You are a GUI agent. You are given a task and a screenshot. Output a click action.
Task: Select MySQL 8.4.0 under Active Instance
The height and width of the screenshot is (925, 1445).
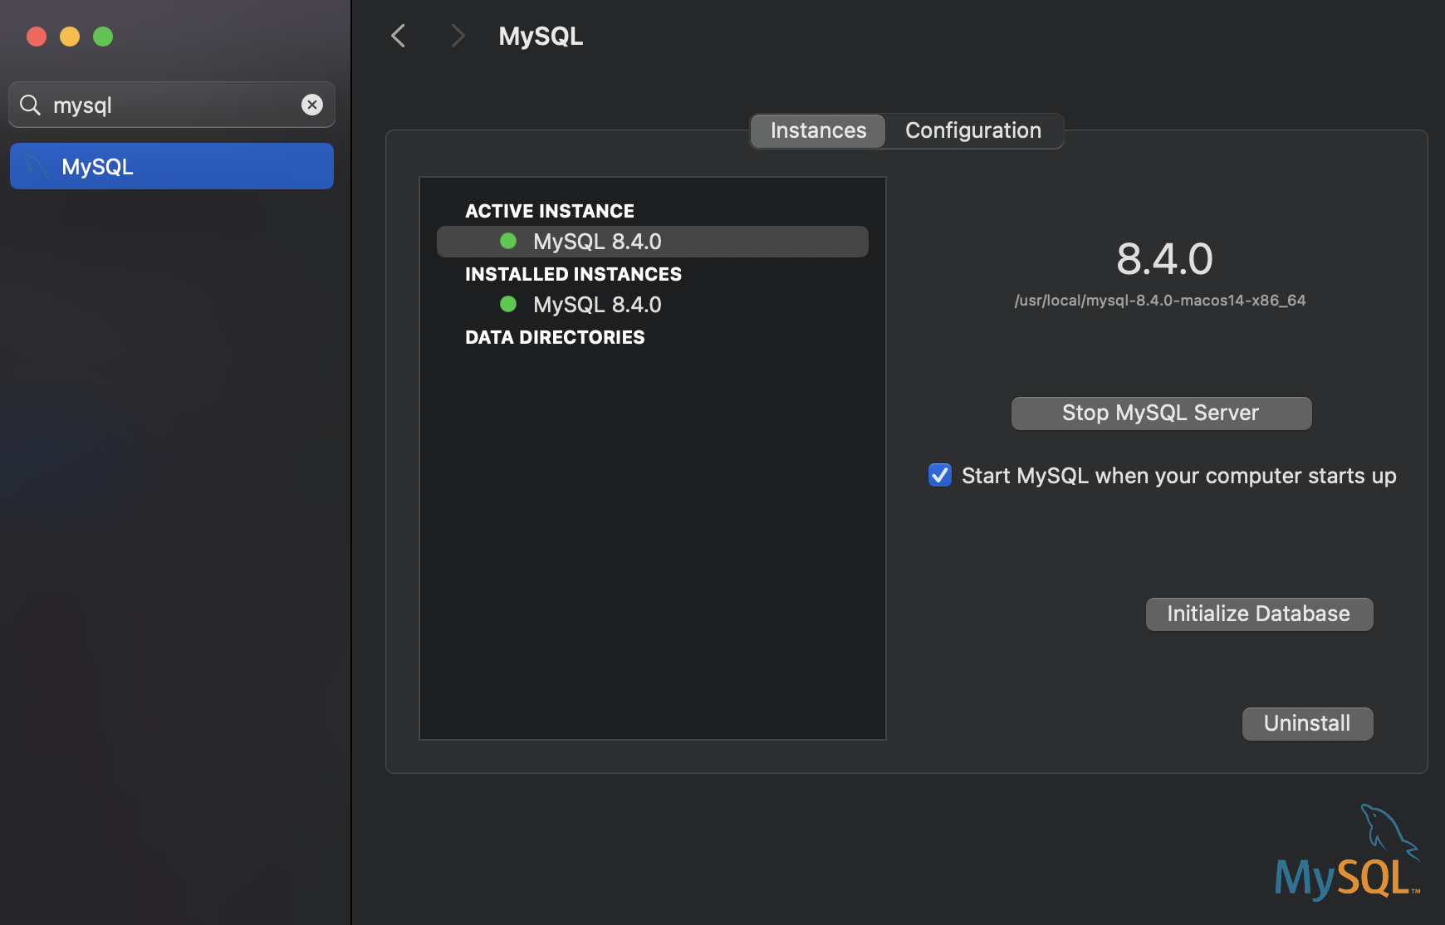pyautogui.click(x=597, y=242)
